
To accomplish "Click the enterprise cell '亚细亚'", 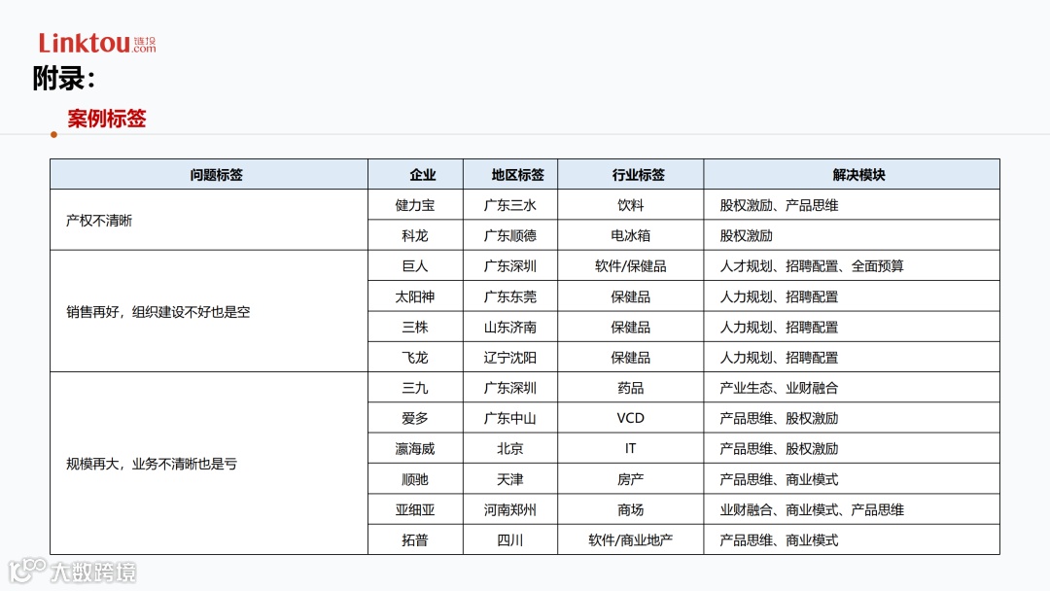I will (x=415, y=510).
